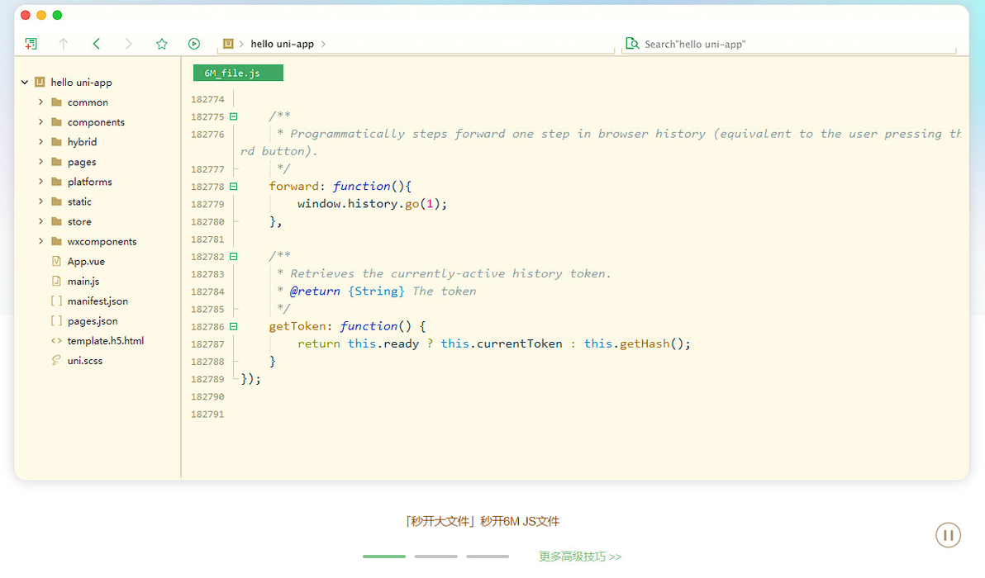Pause the slideshow with the pause button
Viewport: 985px width, 578px height.
948,535
